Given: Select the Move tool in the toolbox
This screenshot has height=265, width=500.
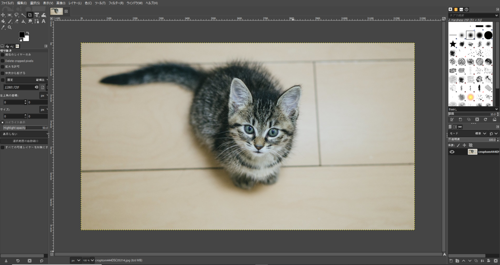Looking at the screenshot, I should (3, 15).
